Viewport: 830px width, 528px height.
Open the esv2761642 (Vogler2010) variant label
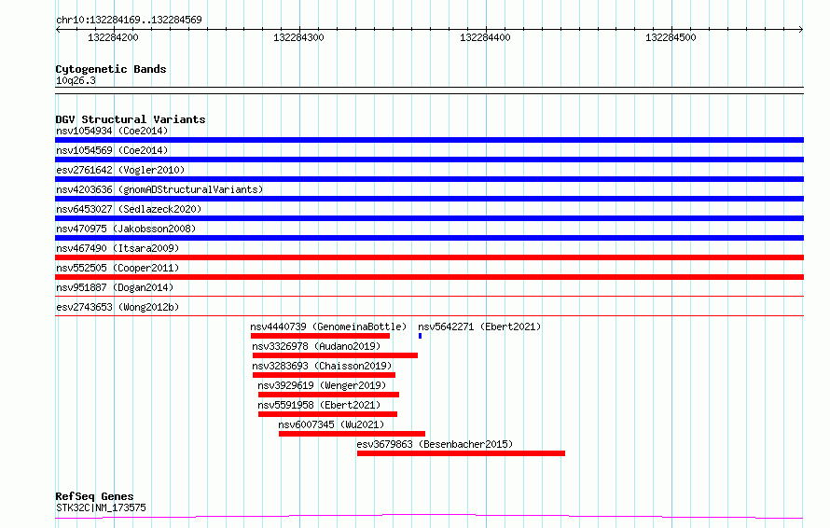120,170
